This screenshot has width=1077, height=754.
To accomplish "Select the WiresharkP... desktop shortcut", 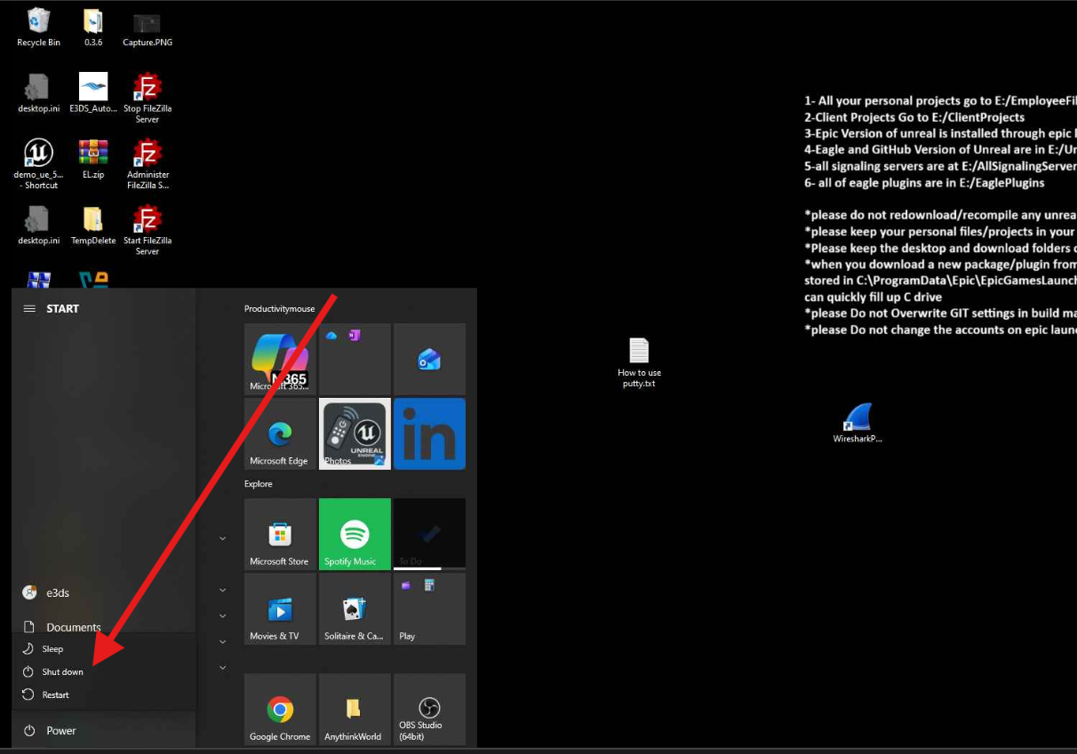I will tap(858, 423).
